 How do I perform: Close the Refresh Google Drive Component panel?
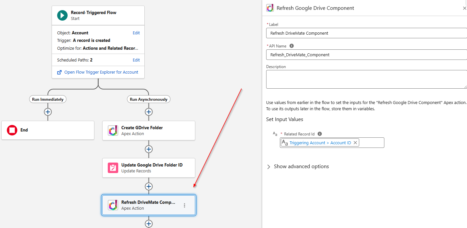464,8
